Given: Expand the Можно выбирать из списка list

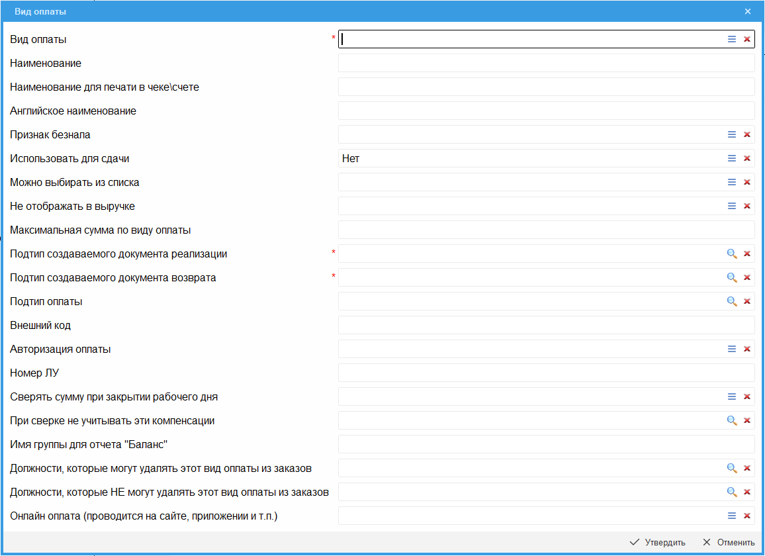Looking at the screenshot, I should [732, 182].
